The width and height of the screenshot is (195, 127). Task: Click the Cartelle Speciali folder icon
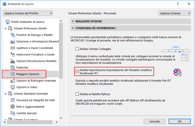13,113
